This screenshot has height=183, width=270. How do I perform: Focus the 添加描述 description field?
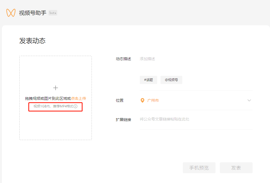196,59
